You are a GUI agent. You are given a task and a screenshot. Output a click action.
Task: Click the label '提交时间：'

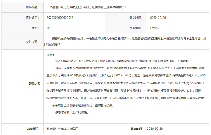click(x=136, y=18)
